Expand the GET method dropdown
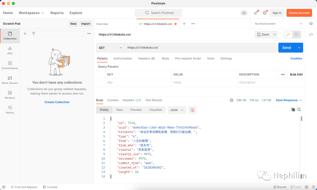This screenshot has height=190, width=317. tap(110, 48)
